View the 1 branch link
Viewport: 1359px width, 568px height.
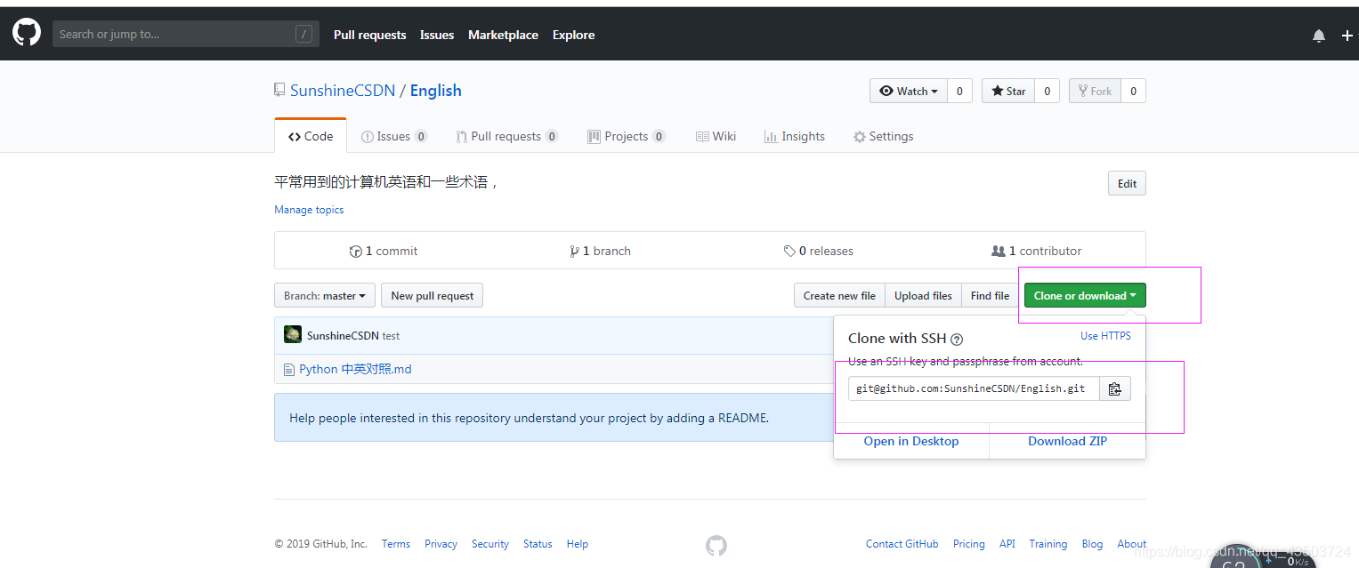click(x=601, y=251)
